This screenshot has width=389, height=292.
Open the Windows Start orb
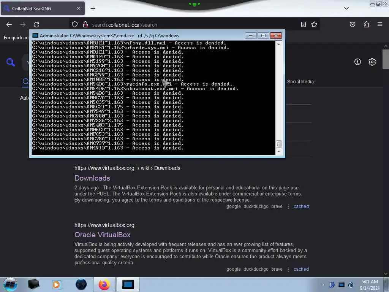click(10, 284)
